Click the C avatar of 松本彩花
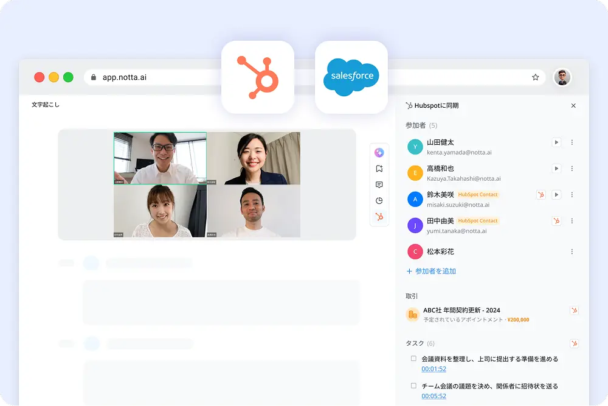Screen dimensions: 608x406 [415, 251]
